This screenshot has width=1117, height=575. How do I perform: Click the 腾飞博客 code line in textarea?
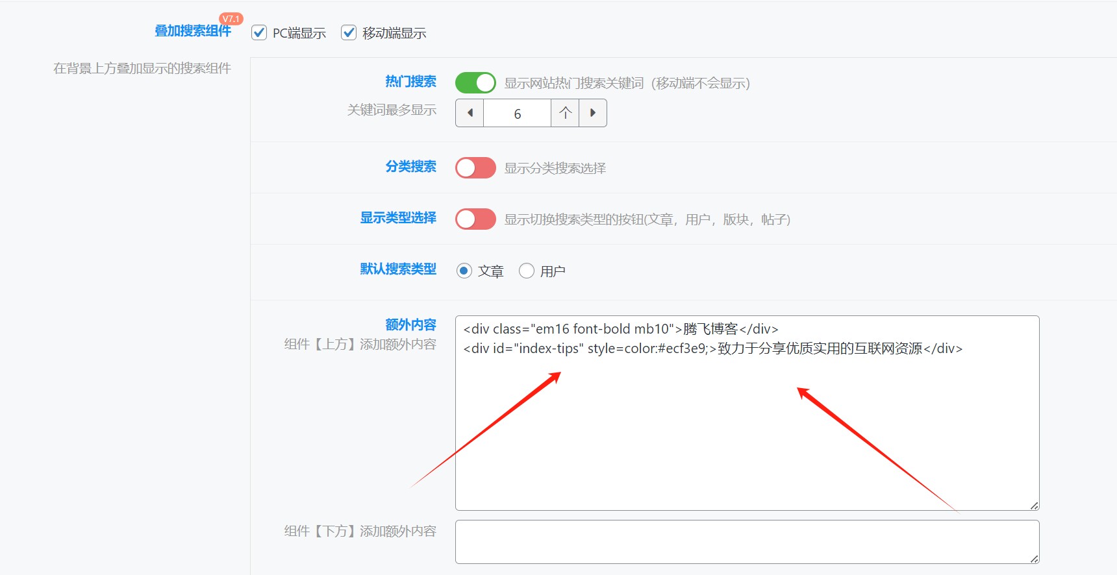(x=621, y=329)
